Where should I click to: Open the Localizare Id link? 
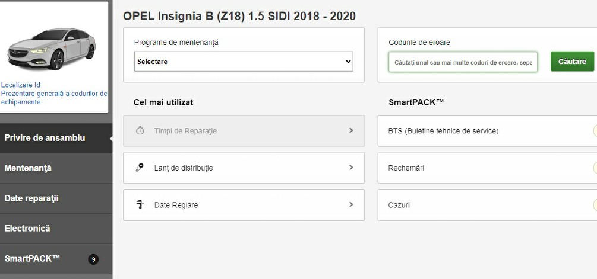pos(21,85)
